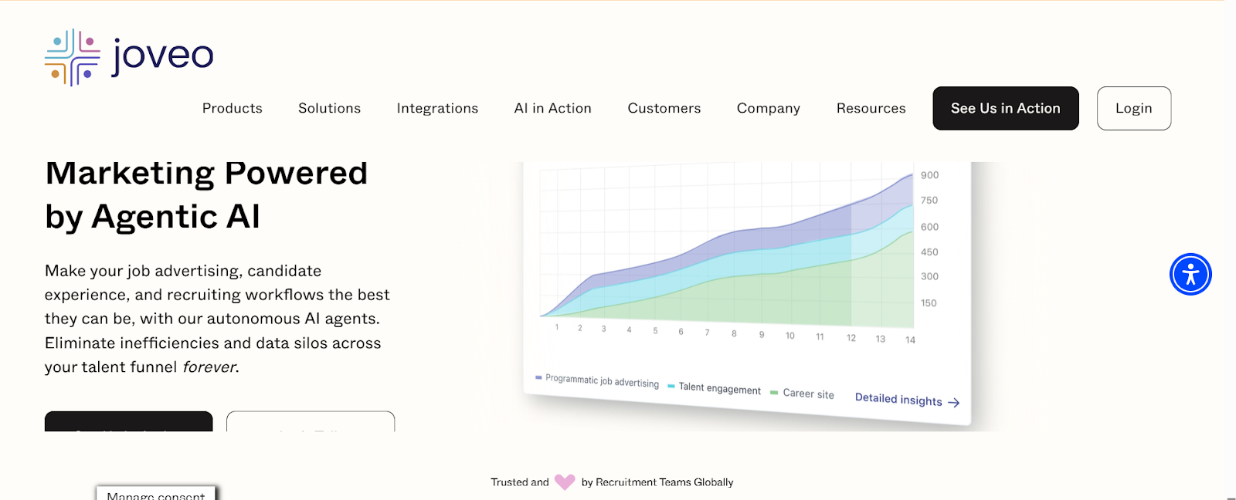1236x500 pixels.
Task: Click the Joveo logo in the header
Action: tap(129, 56)
